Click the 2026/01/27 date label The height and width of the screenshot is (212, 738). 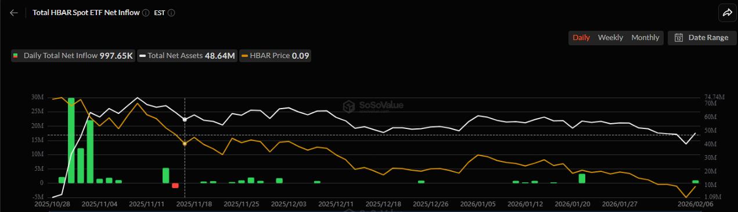pyautogui.click(x=620, y=204)
